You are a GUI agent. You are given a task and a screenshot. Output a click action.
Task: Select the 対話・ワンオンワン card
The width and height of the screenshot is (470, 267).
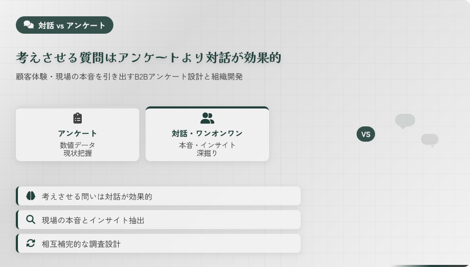coord(207,135)
